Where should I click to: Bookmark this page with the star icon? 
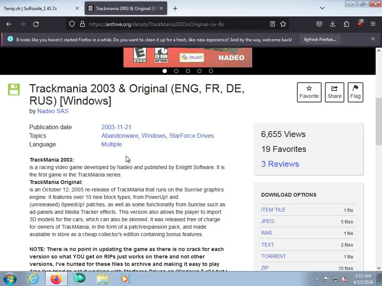pyautogui.click(x=283, y=24)
